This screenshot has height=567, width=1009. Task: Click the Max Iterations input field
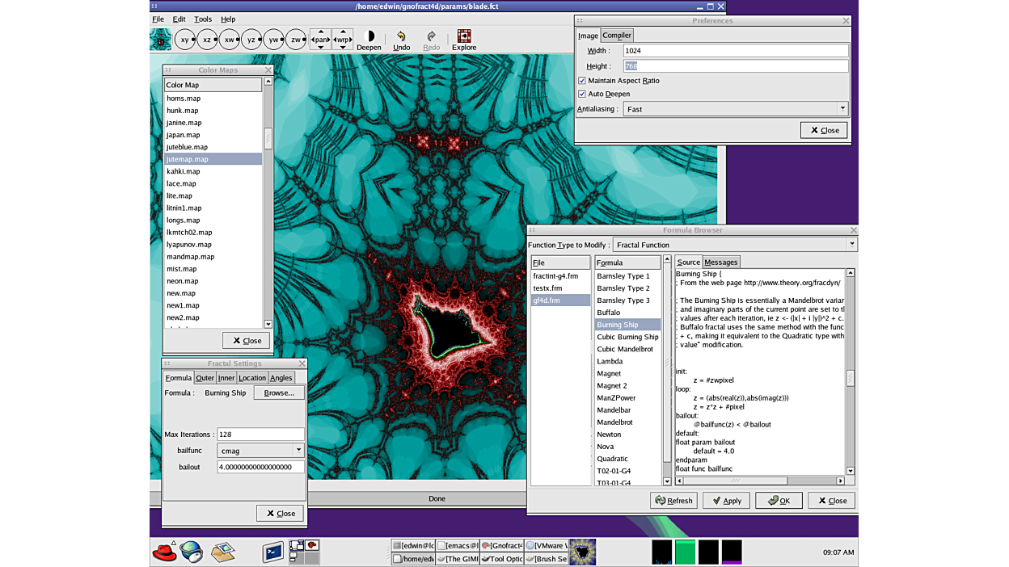click(260, 435)
